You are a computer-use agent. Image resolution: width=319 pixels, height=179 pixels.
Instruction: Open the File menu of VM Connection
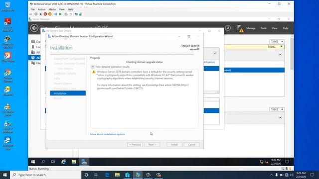[x=32, y=9]
